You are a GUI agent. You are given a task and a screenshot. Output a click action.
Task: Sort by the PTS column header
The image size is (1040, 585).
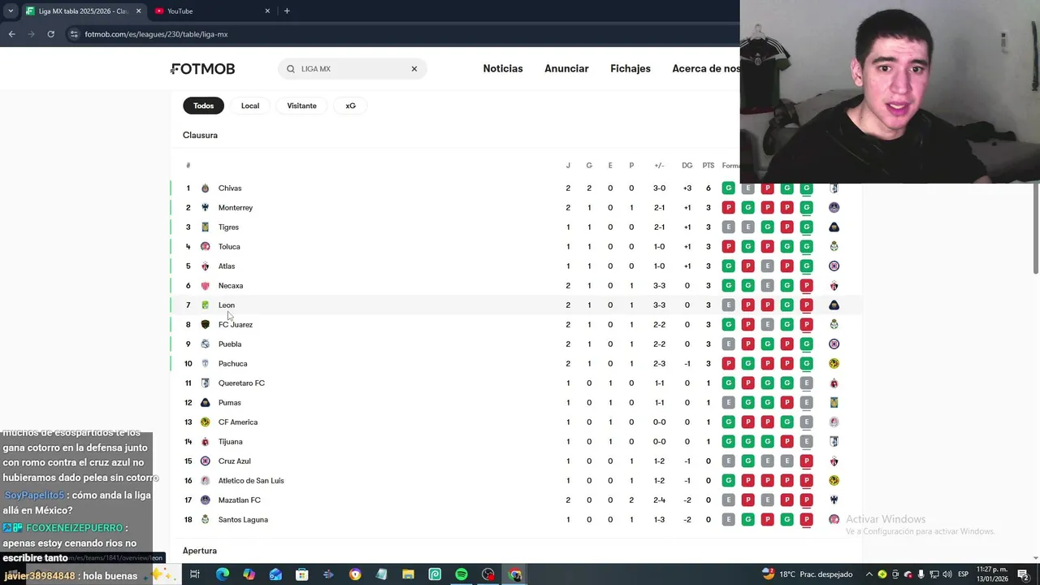(708, 166)
